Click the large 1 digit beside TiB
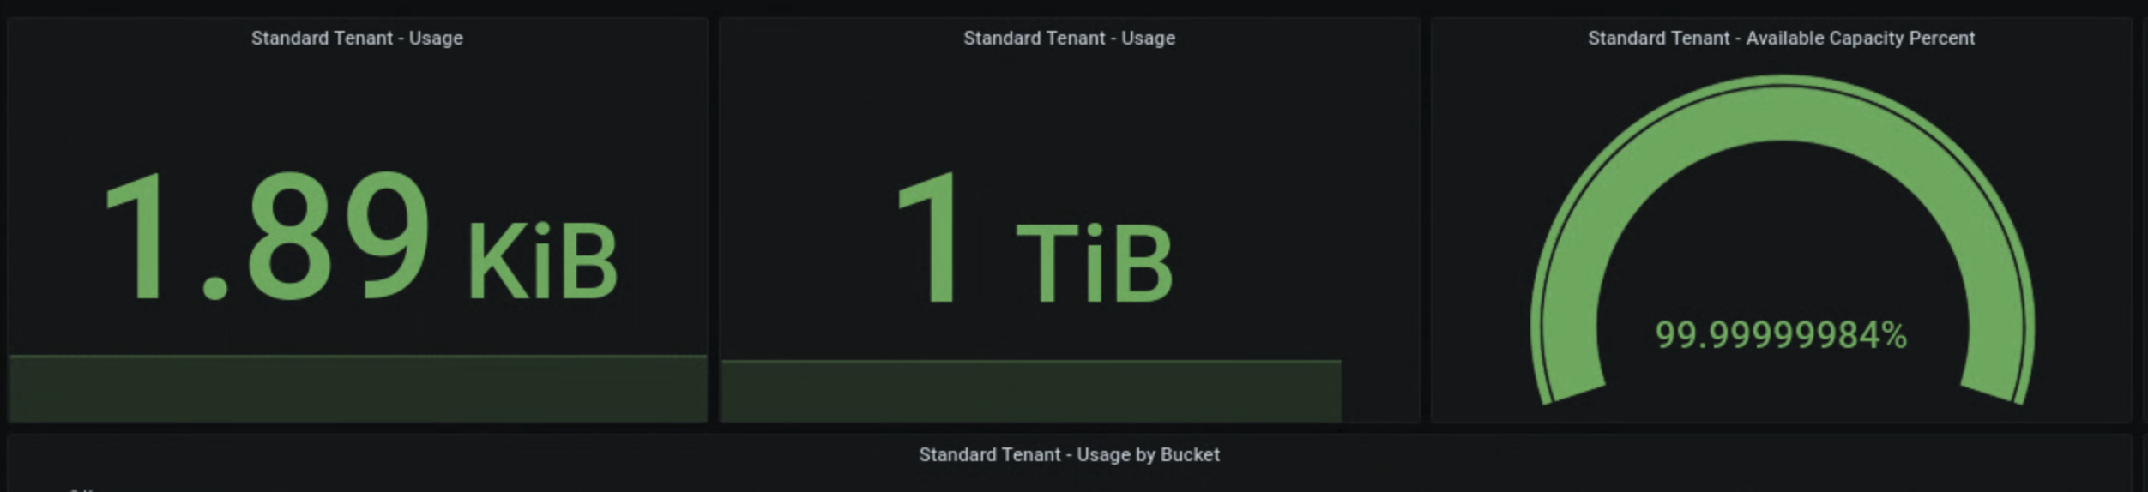 (x=930, y=237)
